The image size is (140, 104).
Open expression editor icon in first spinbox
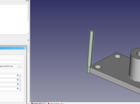pyautogui.click(x=18, y=75)
